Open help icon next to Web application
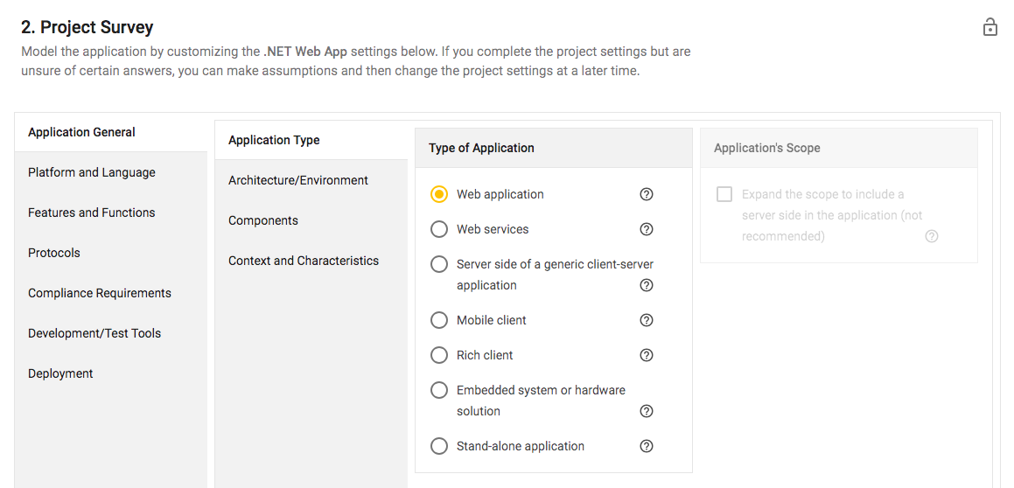Viewport: 1014px width, 488px height. click(x=647, y=194)
